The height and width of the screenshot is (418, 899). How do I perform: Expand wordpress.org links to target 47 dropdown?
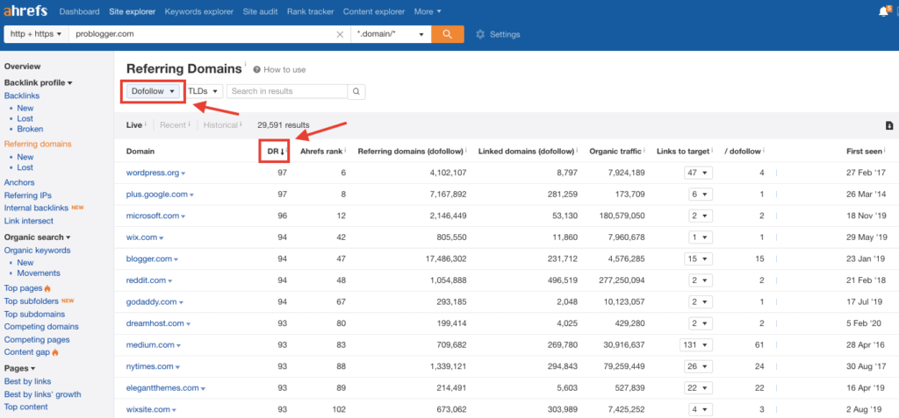coord(698,173)
